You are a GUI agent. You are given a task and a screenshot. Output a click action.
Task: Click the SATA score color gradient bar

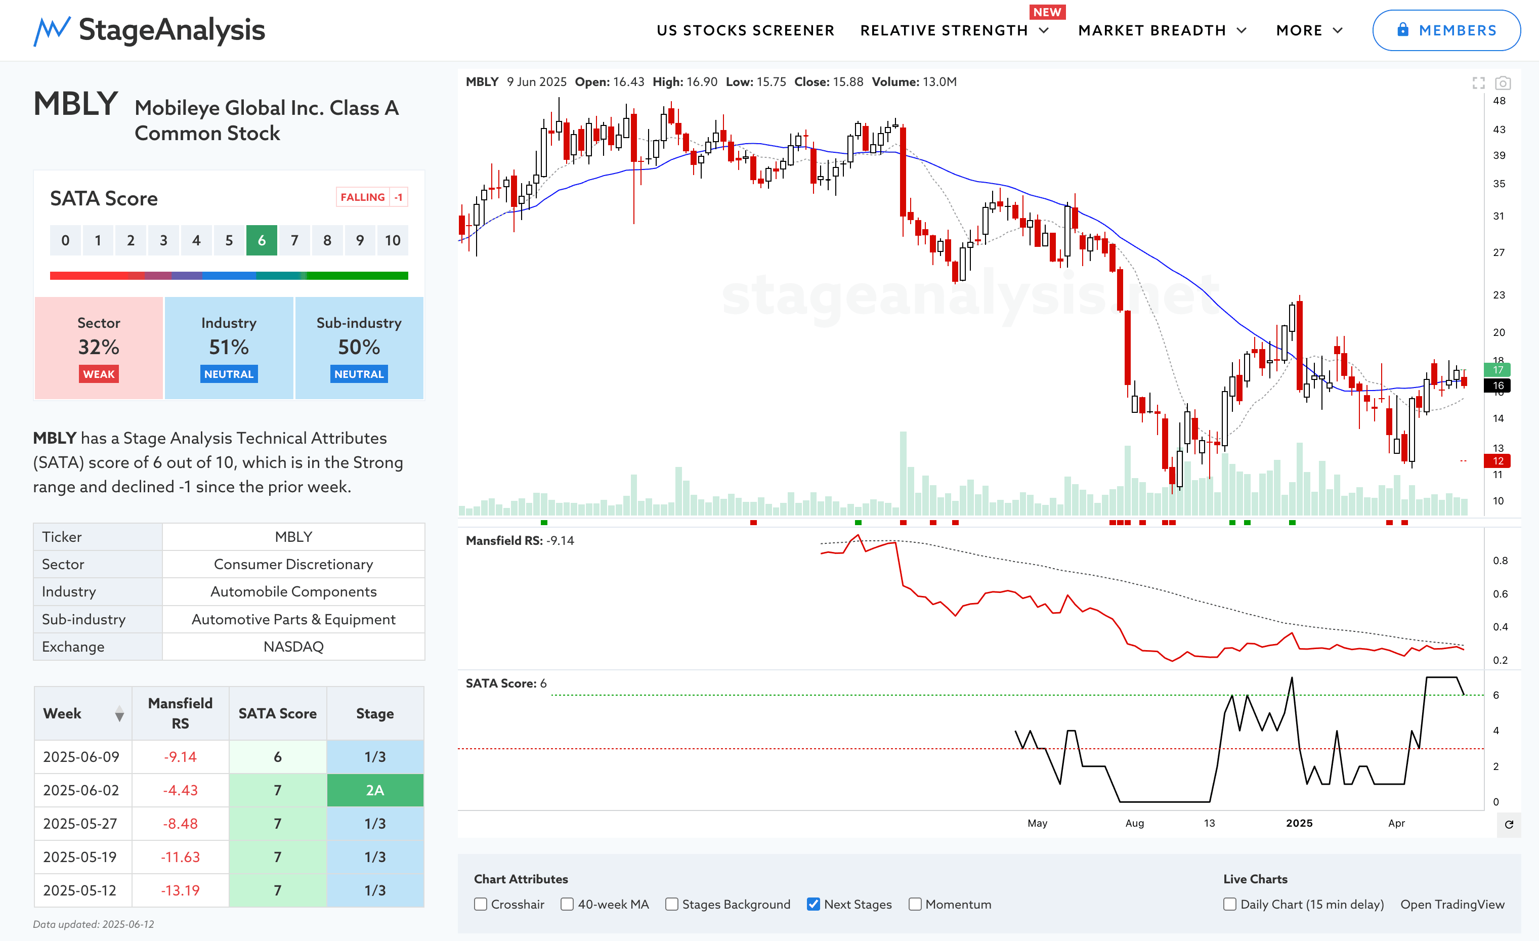click(x=229, y=275)
